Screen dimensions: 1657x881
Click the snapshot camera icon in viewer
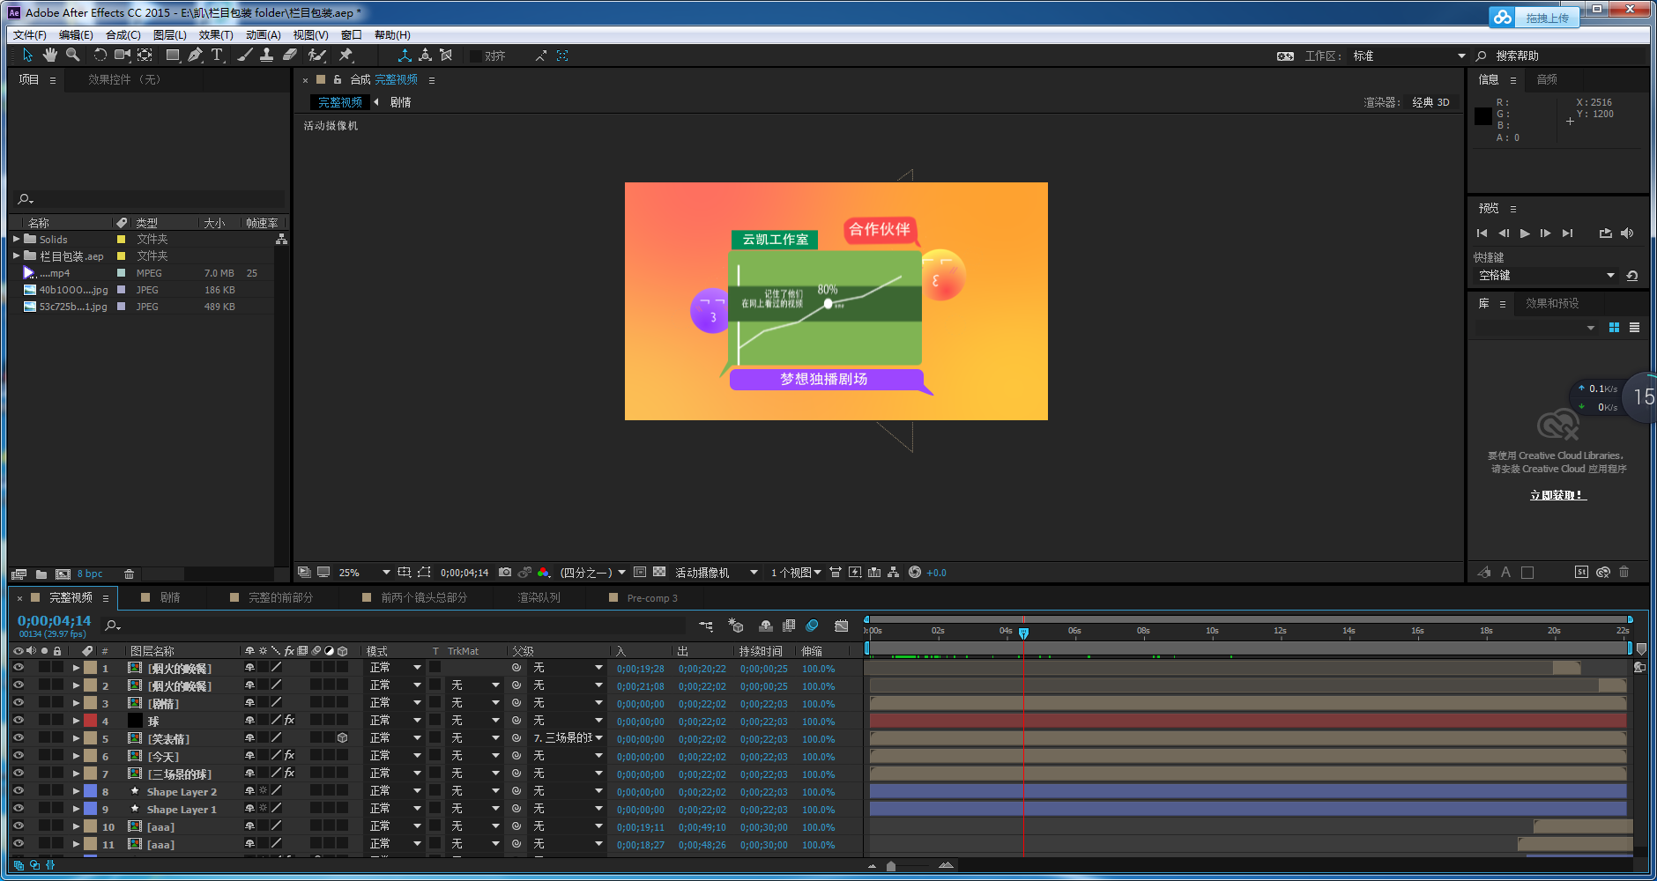(x=505, y=573)
